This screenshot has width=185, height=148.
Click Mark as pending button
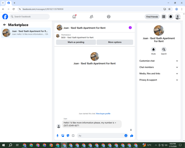pyautogui.click(x=76, y=42)
